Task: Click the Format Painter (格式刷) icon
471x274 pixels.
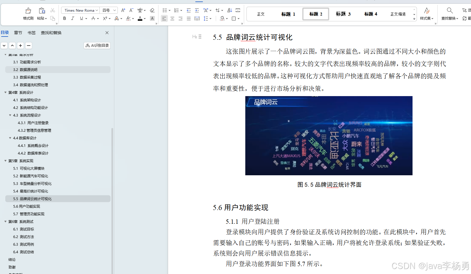Action: click(x=28, y=11)
